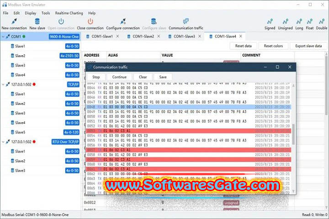Select traffic log row 0052
The width and height of the screenshot is (329, 219).
[x=189, y=126]
